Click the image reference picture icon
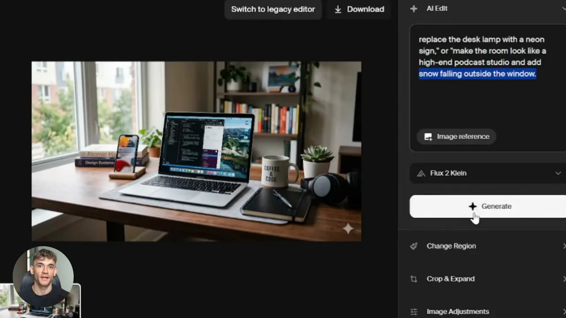 coord(428,136)
